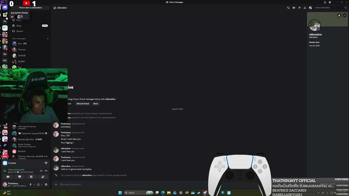The image size is (349, 196).
Task: Jump to NEW unread servers
Action: (5, 157)
